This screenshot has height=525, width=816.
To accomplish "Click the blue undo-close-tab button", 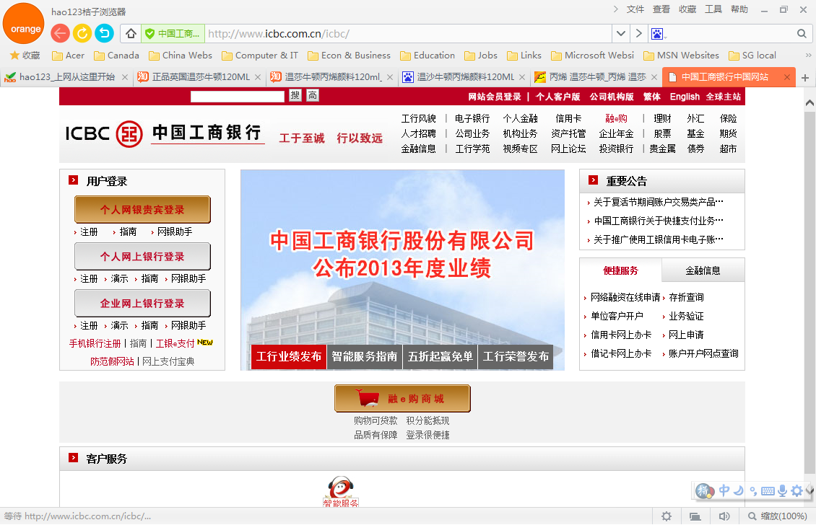I will (x=105, y=33).
